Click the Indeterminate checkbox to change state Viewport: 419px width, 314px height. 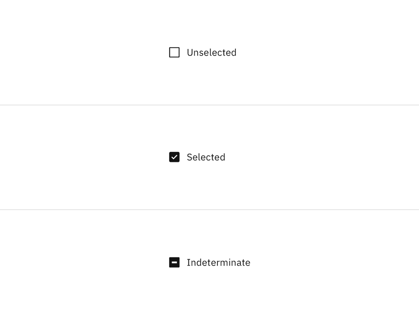click(x=175, y=262)
